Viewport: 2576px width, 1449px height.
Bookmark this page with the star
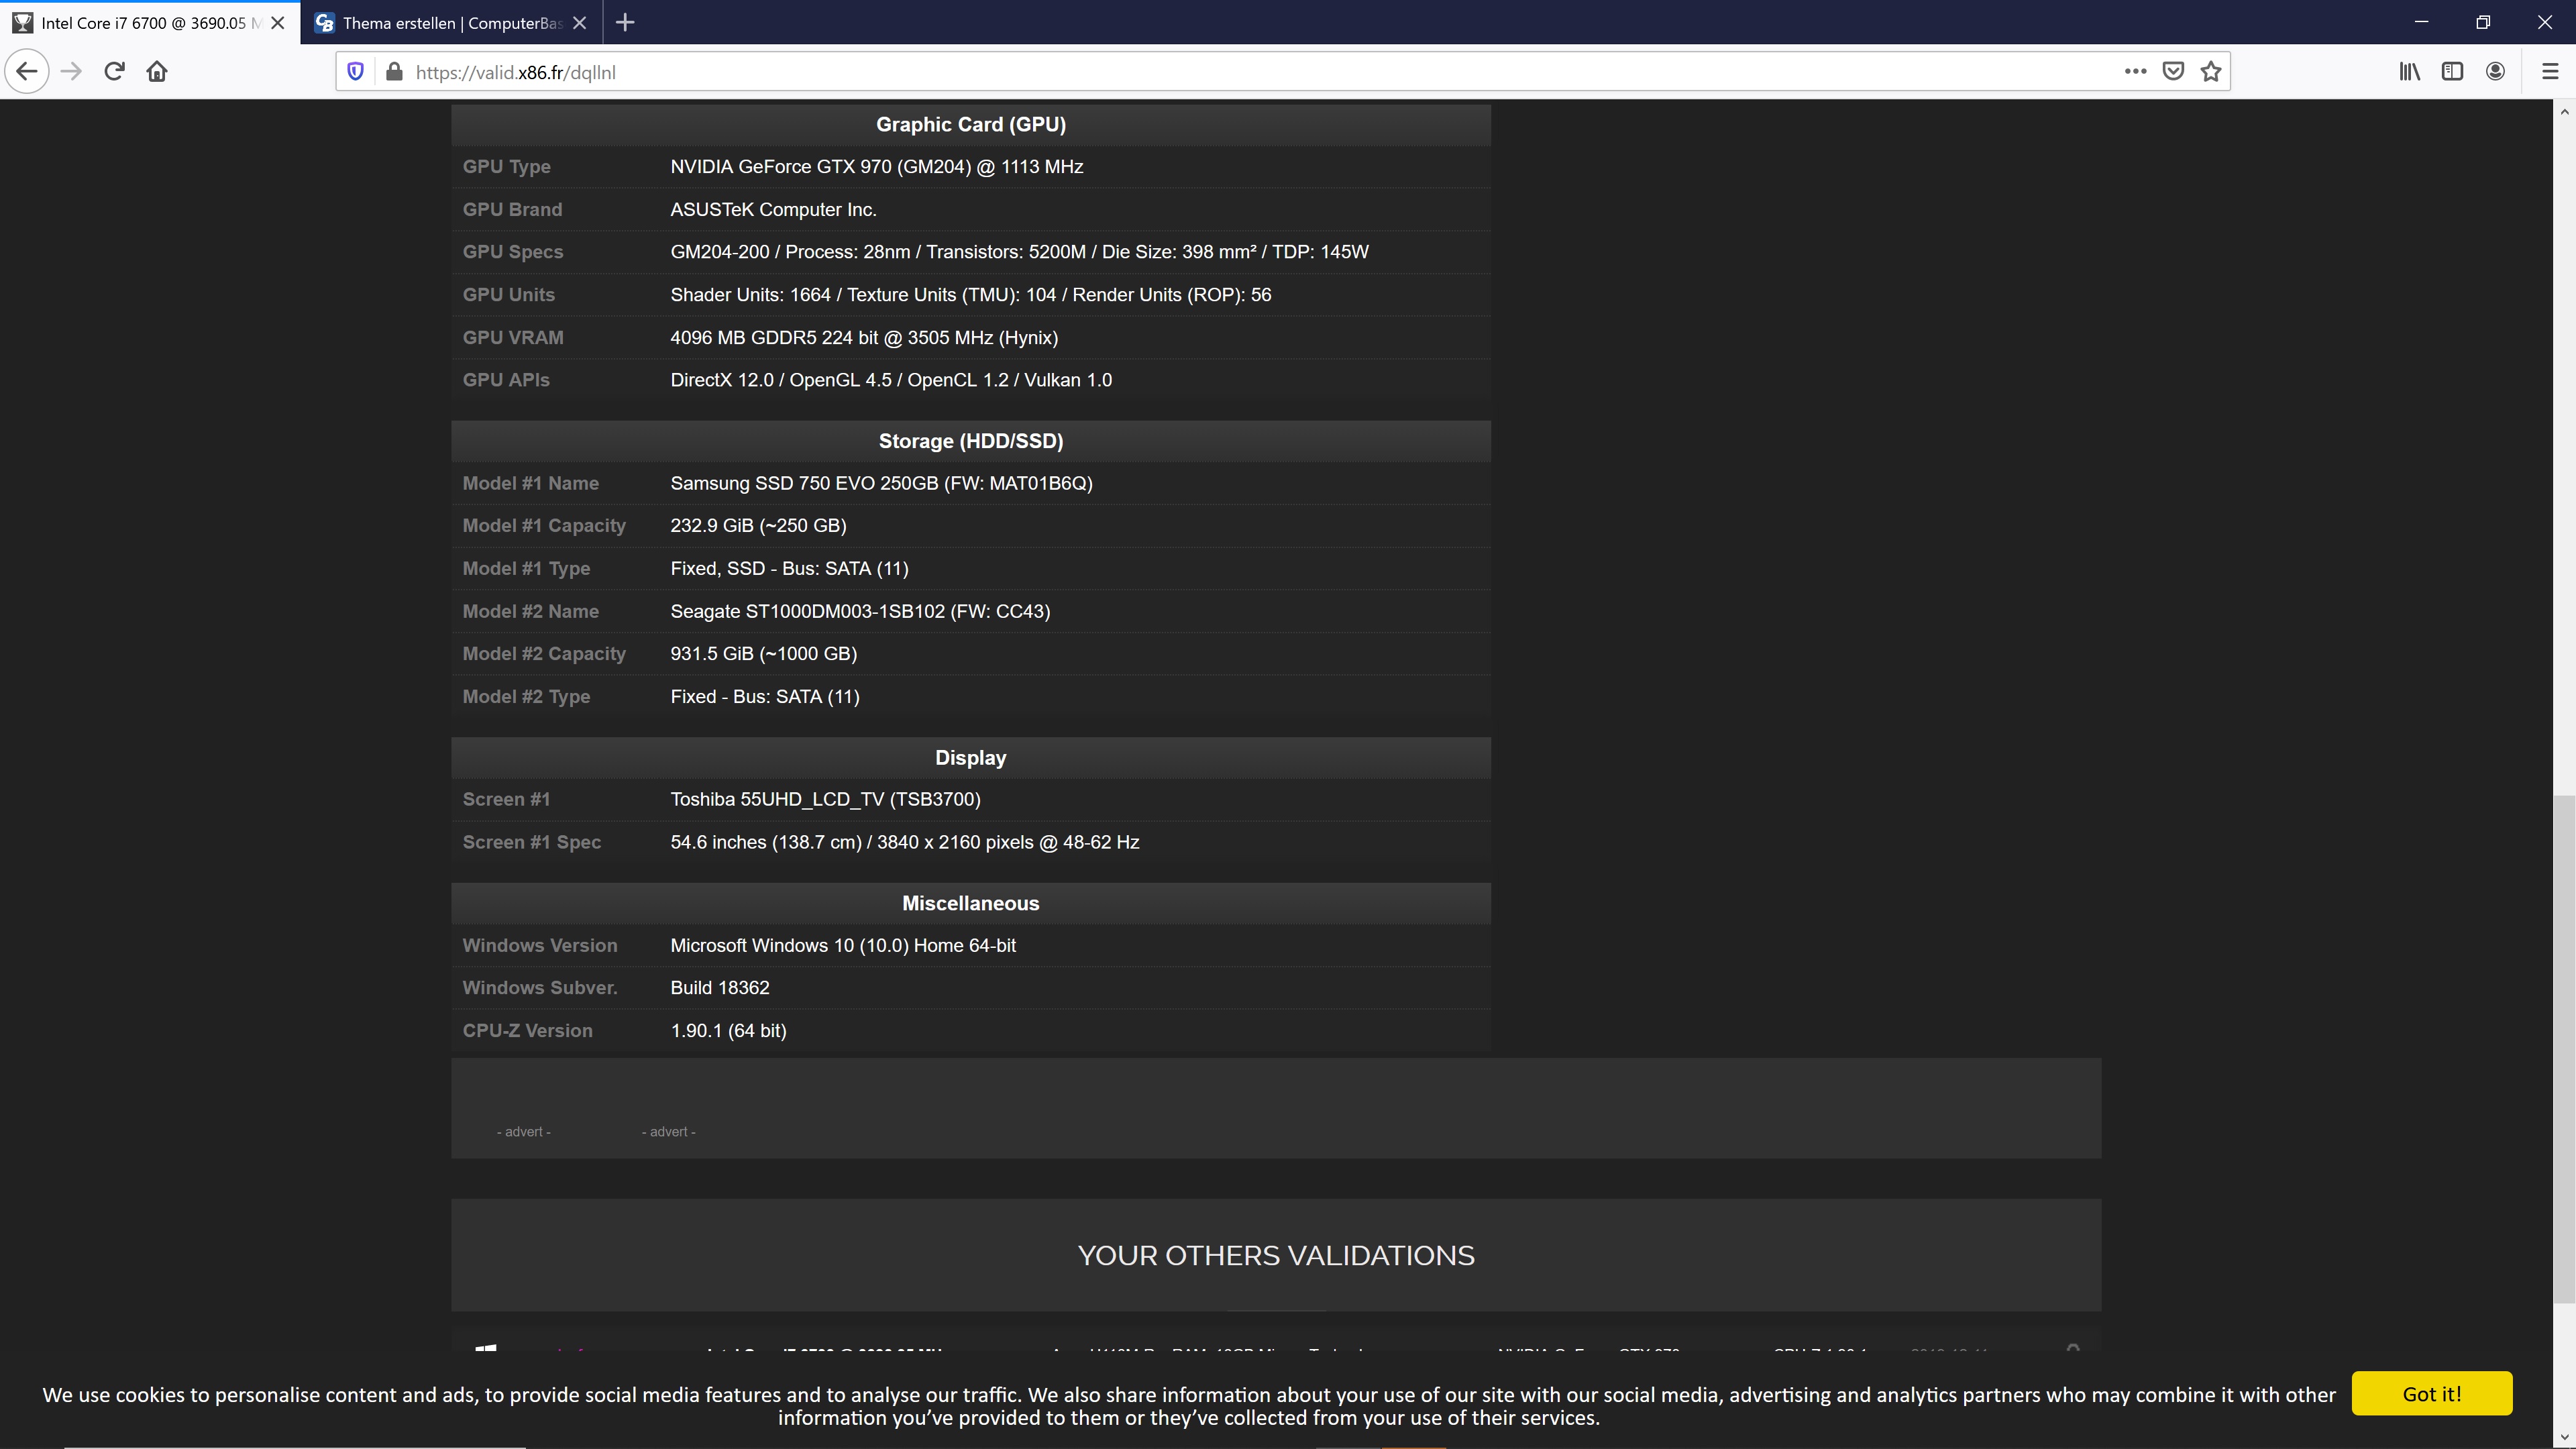pos(2211,71)
